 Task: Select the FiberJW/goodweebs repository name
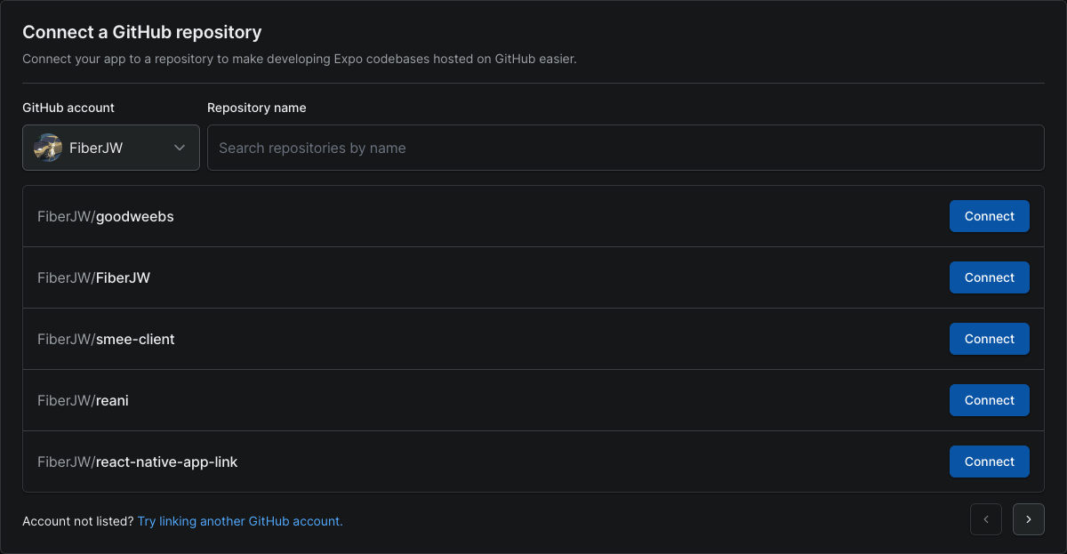(x=105, y=216)
